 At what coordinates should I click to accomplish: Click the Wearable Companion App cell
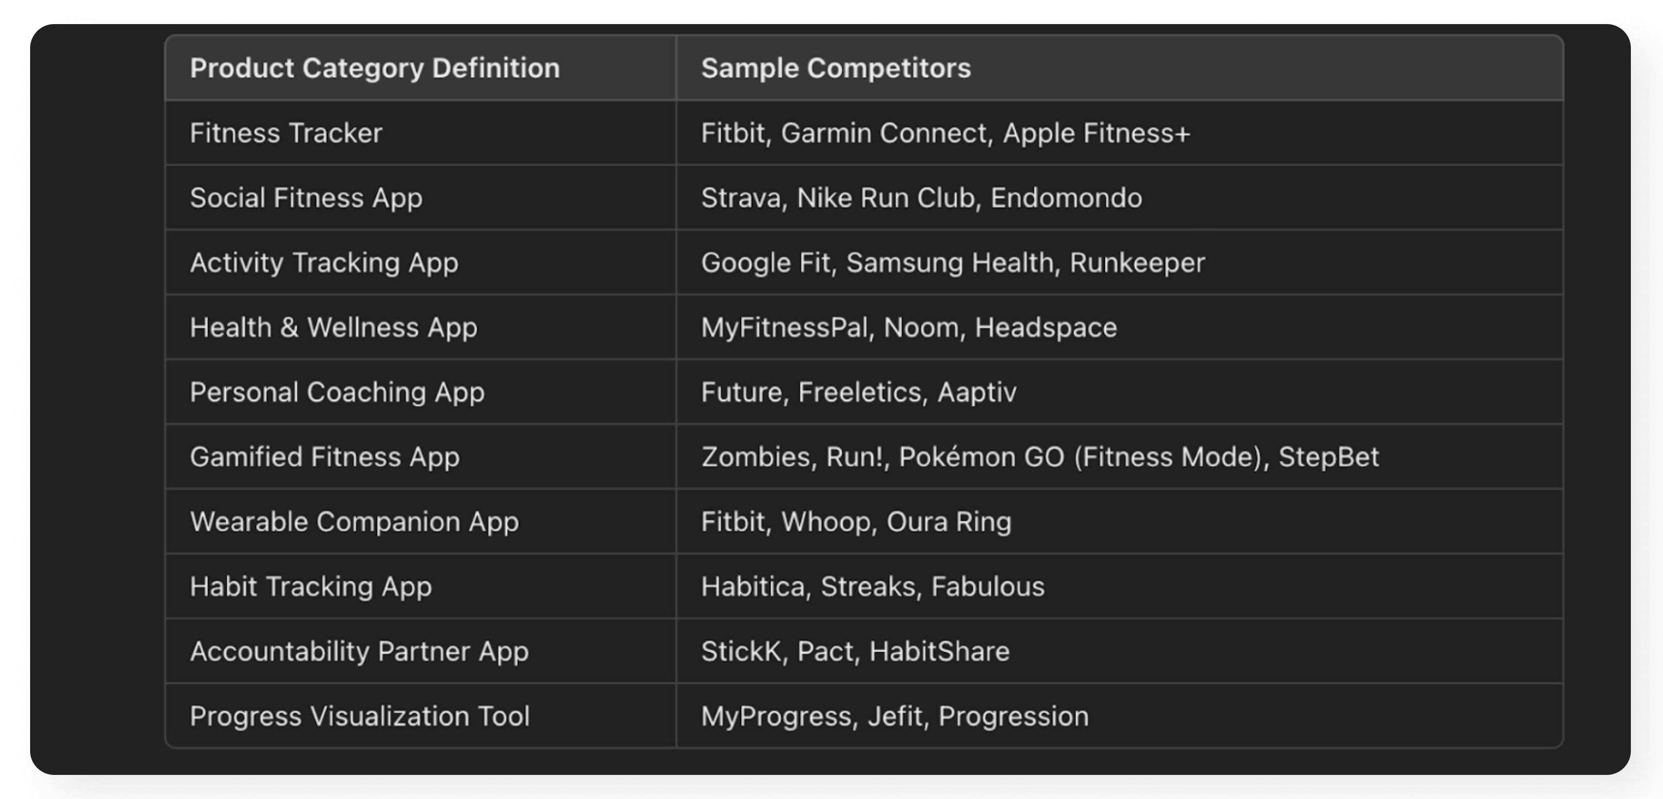[x=421, y=521]
